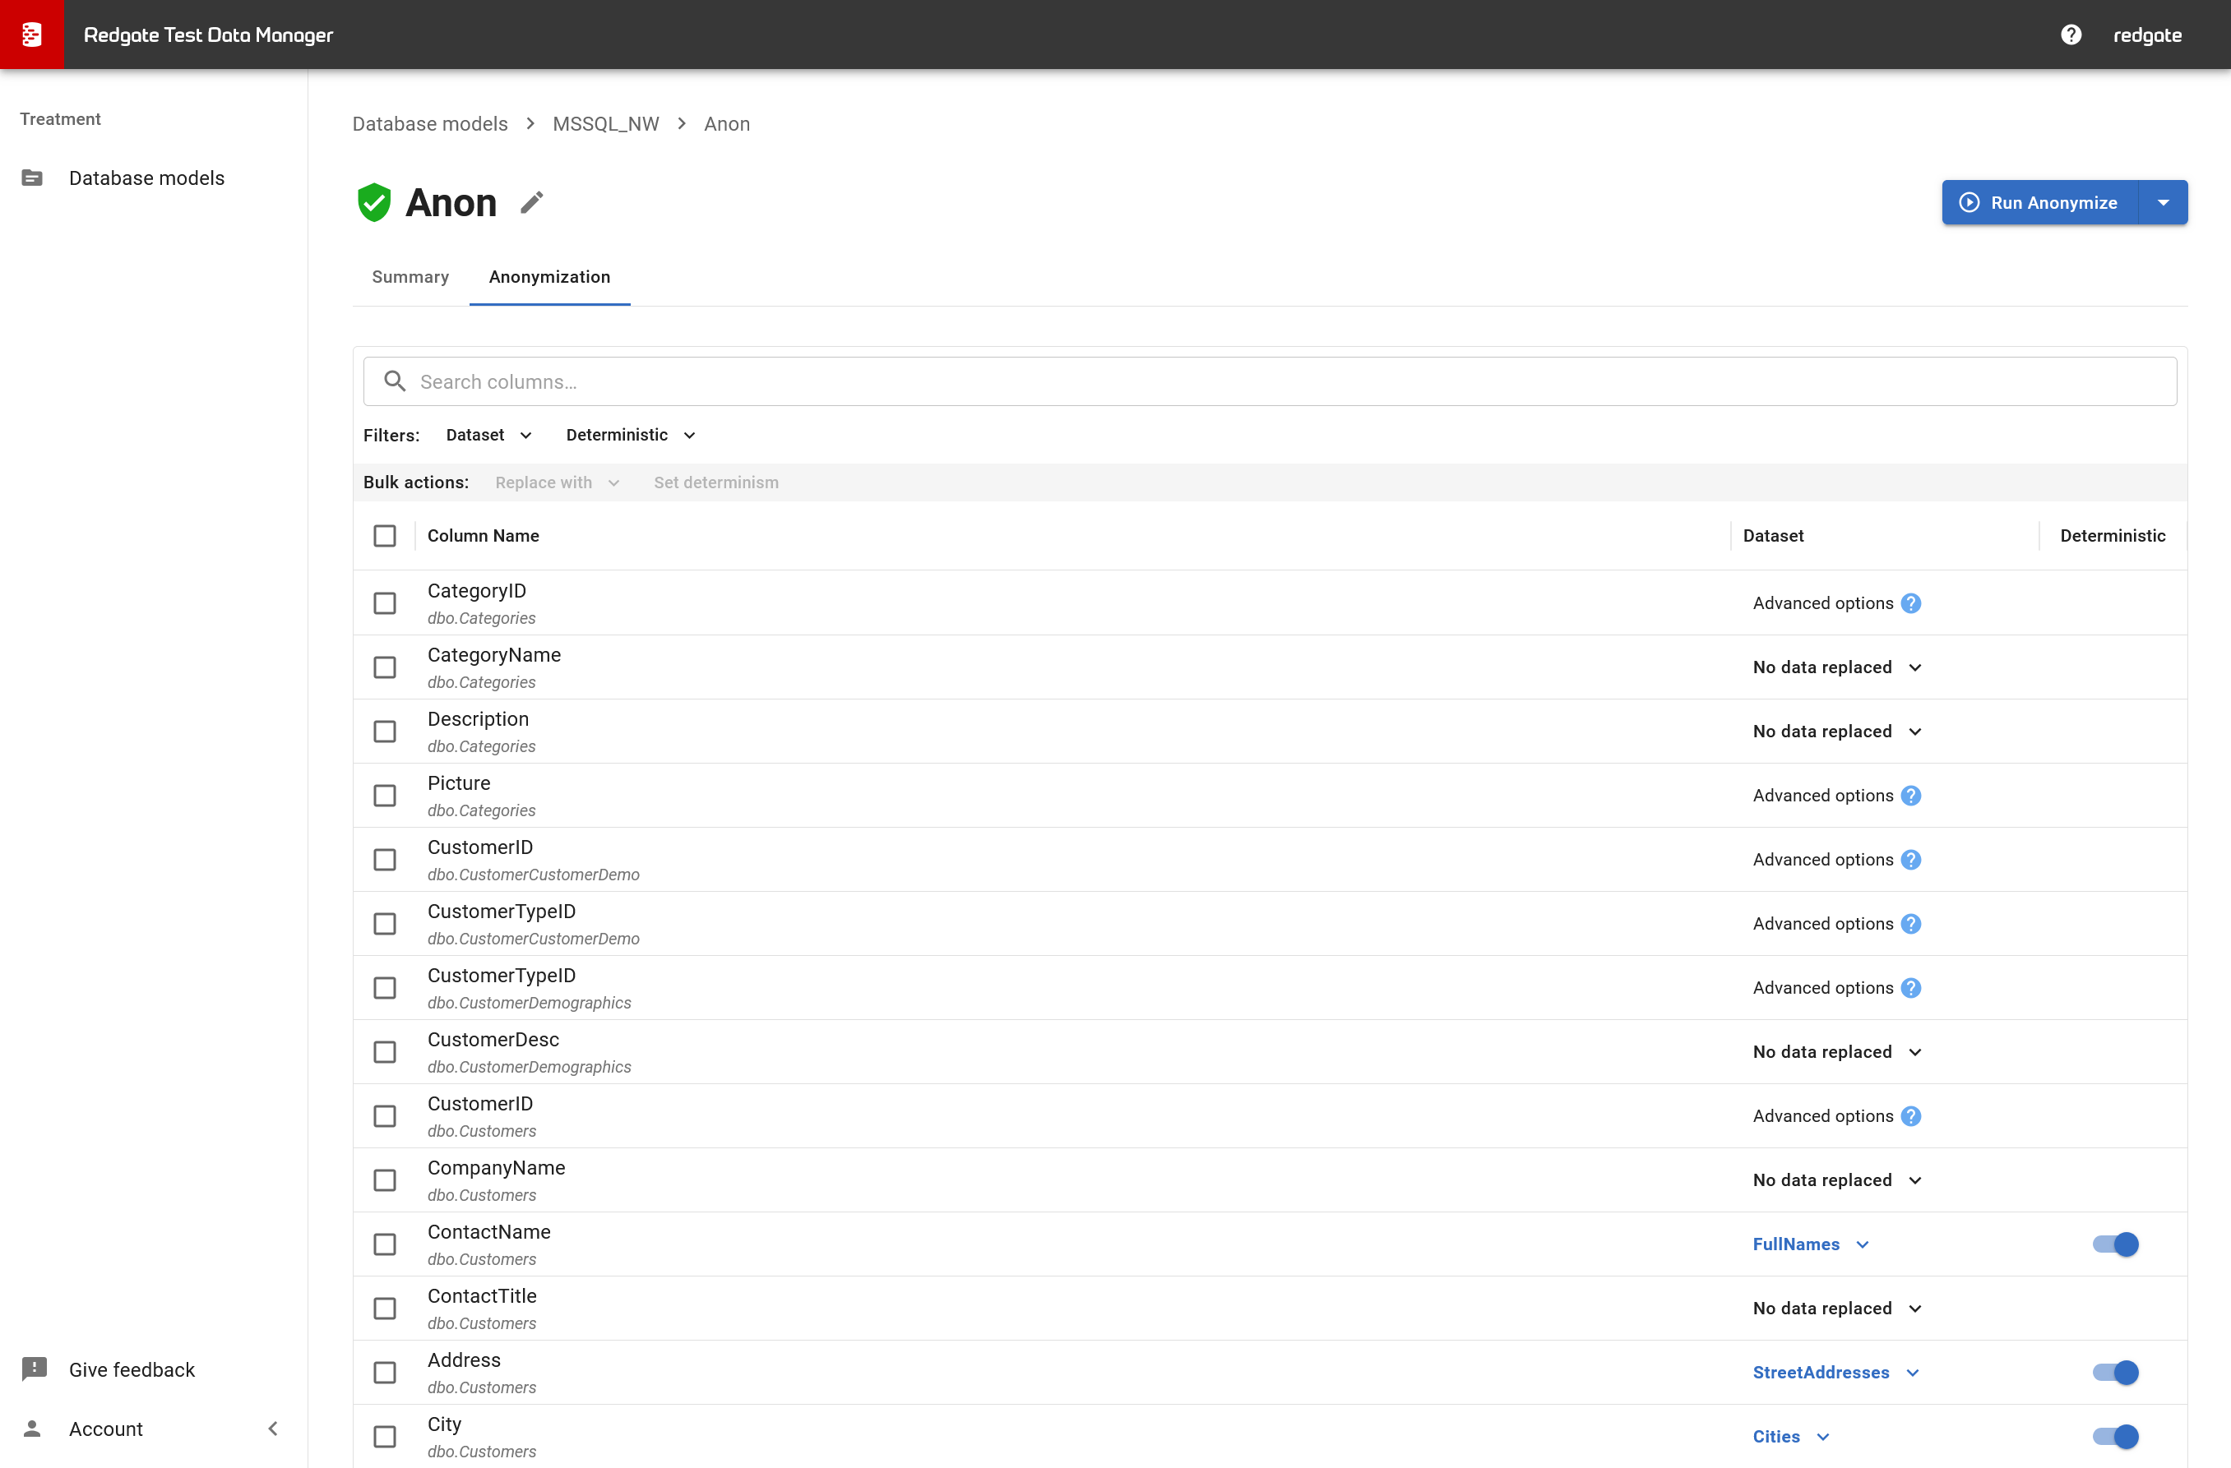The image size is (2231, 1468).
Task: Toggle the deterministic switch for Address
Action: (2115, 1373)
